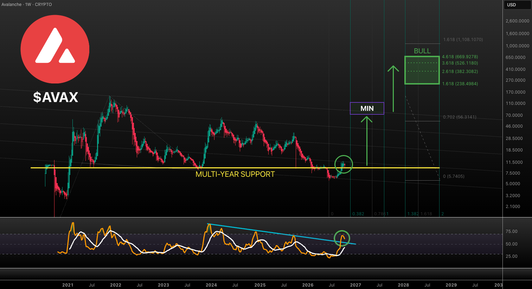
Task: Click 2026 on the time axis
Action: [308, 285]
